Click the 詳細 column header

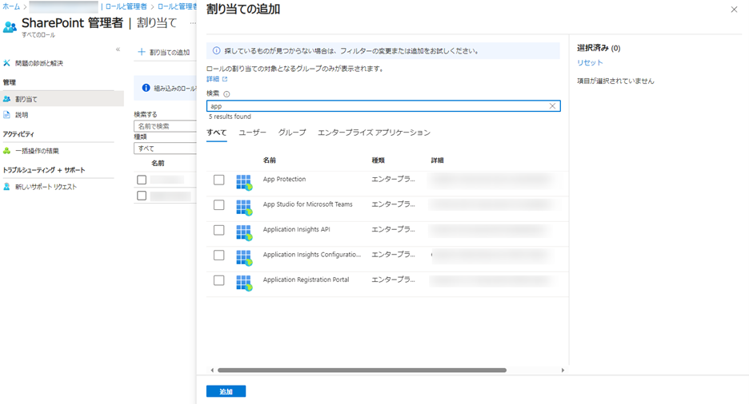point(438,160)
